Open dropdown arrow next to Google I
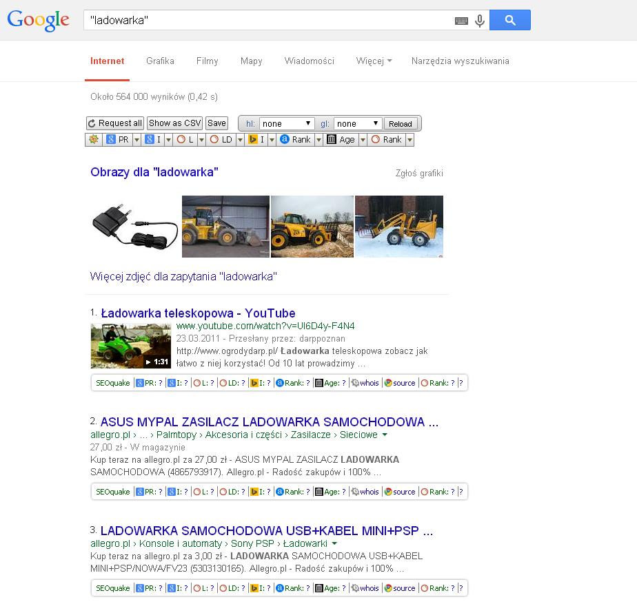 169,140
